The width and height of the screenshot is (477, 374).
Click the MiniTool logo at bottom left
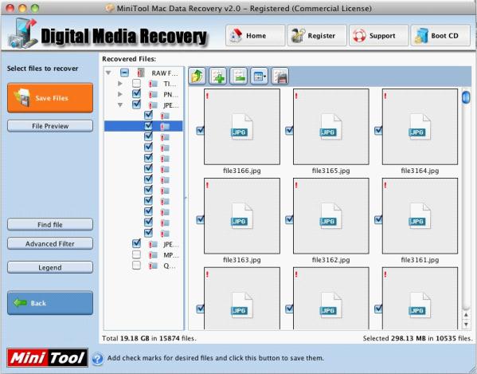coord(48,358)
